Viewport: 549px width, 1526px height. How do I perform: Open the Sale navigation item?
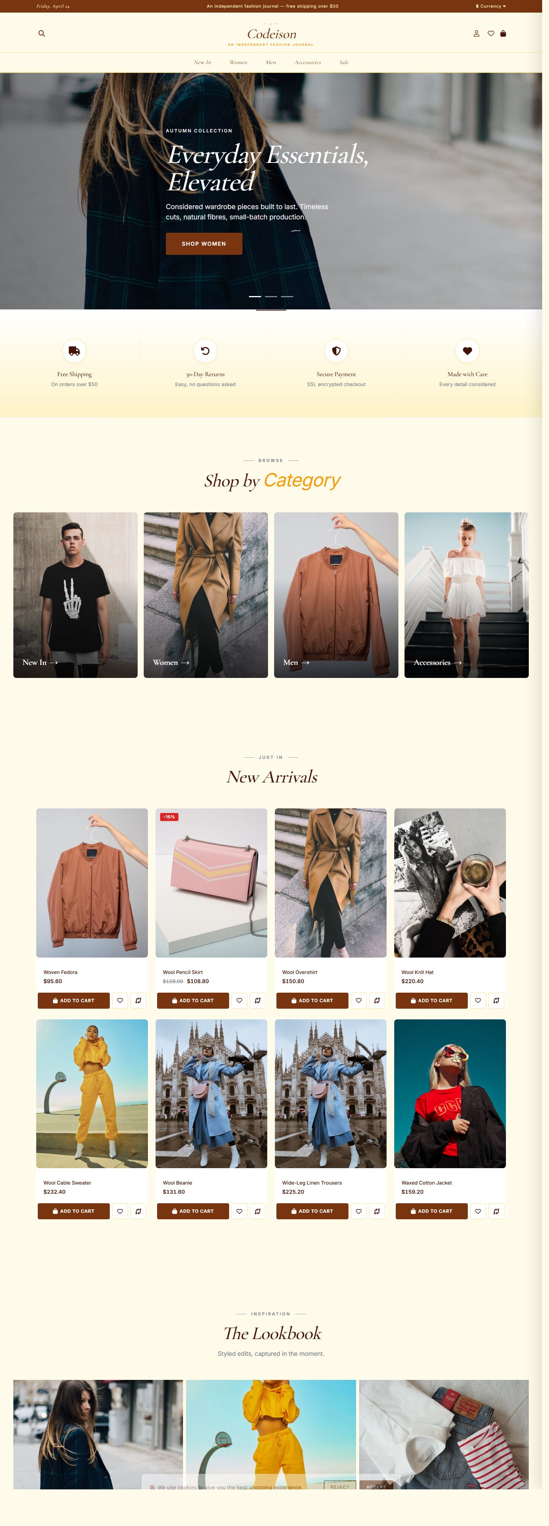(344, 62)
